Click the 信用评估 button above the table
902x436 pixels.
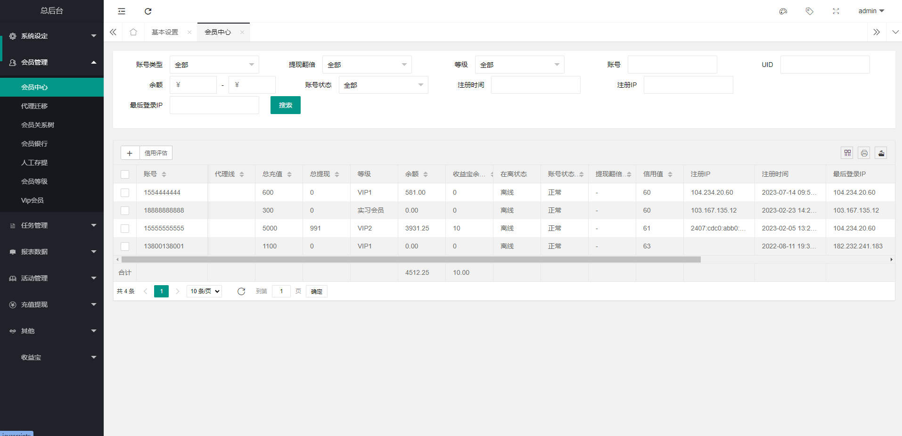(156, 152)
